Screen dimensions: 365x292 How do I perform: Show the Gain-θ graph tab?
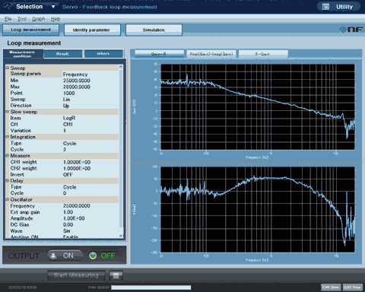click(159, 54)
